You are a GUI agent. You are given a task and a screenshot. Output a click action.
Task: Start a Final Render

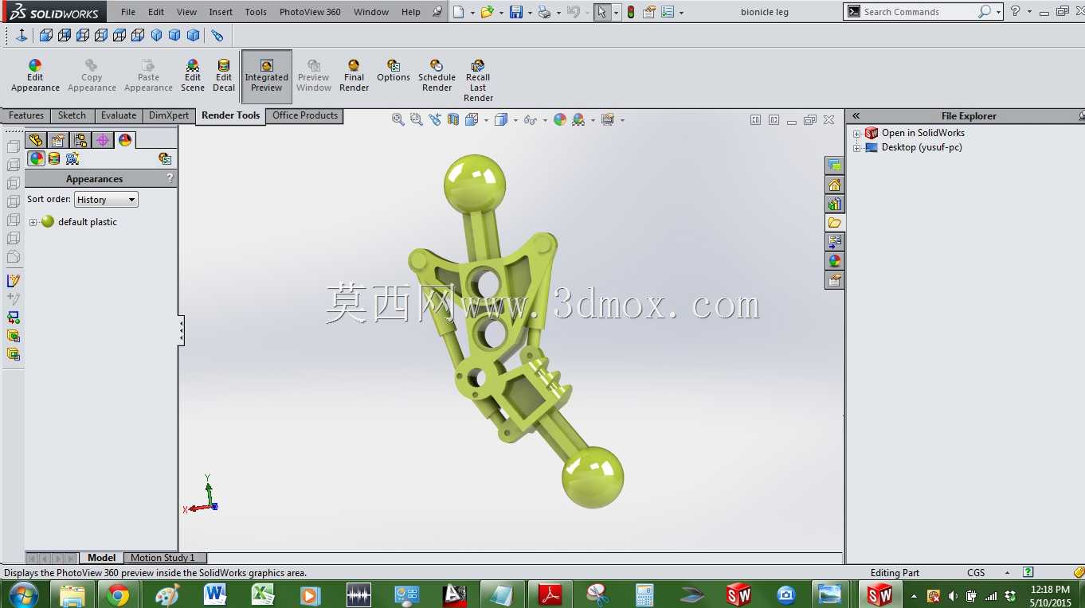pos(354,76)
